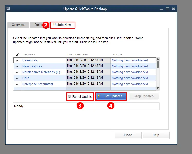Image resolution: width=192 pixels, height=154 pixels.
Task: Uncheck the Help update row checkmark
Action: 17,78
